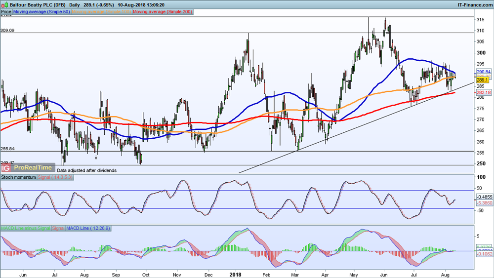Click the candlestick chart icon in title bar
Screen dimensions: 494x278
tap(5, 5)
